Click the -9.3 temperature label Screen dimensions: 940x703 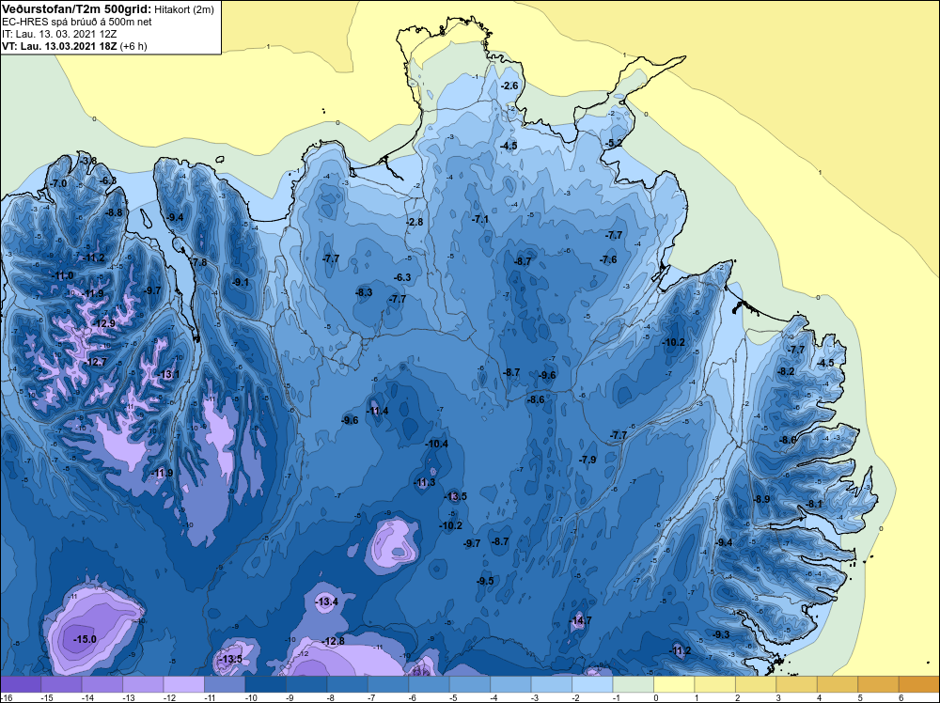721,634
